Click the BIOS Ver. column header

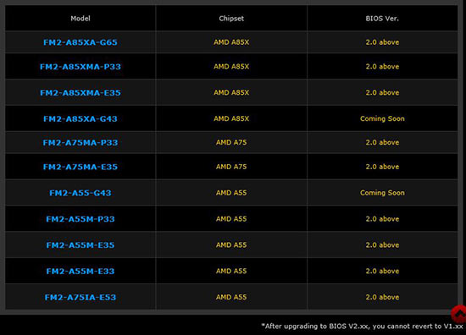pos(382,19)
